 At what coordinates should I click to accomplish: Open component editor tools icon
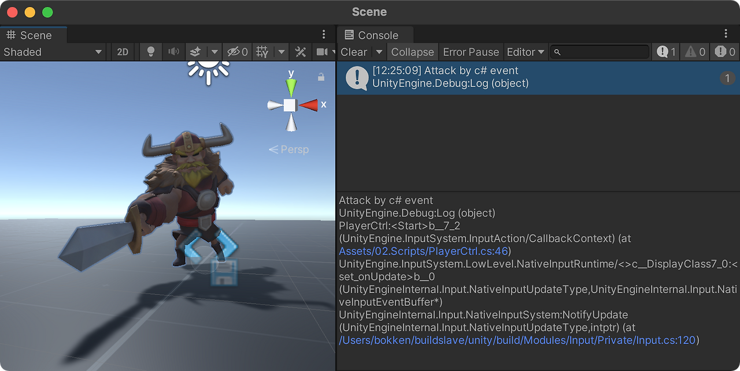click(300, 52)
